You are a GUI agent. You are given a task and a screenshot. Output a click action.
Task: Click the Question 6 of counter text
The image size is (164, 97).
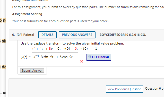(x=154, y=89)
